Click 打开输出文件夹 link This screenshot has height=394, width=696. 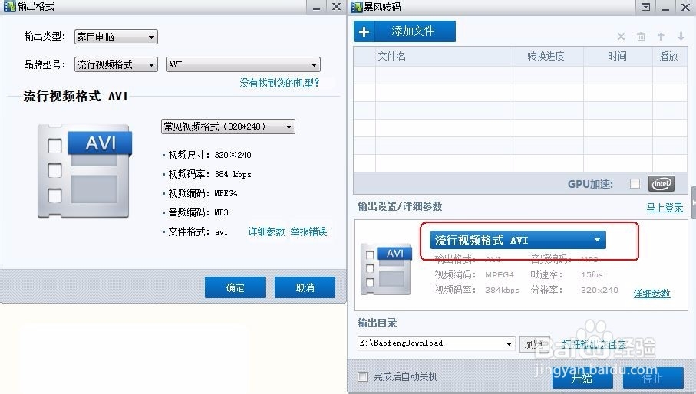595,344
